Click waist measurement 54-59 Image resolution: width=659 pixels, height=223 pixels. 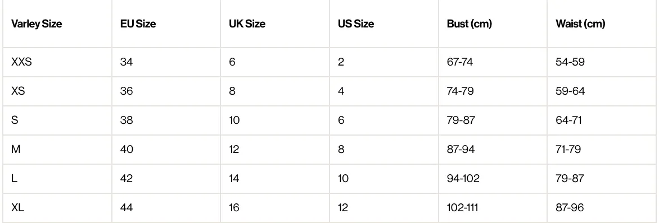570,62
